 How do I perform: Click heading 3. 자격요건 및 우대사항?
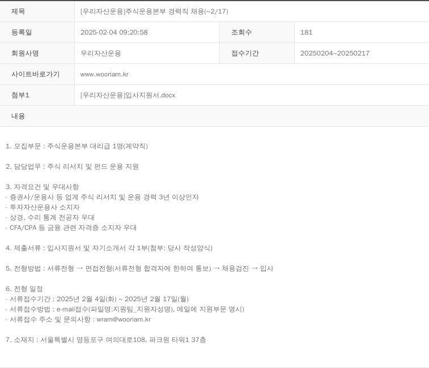42,187
